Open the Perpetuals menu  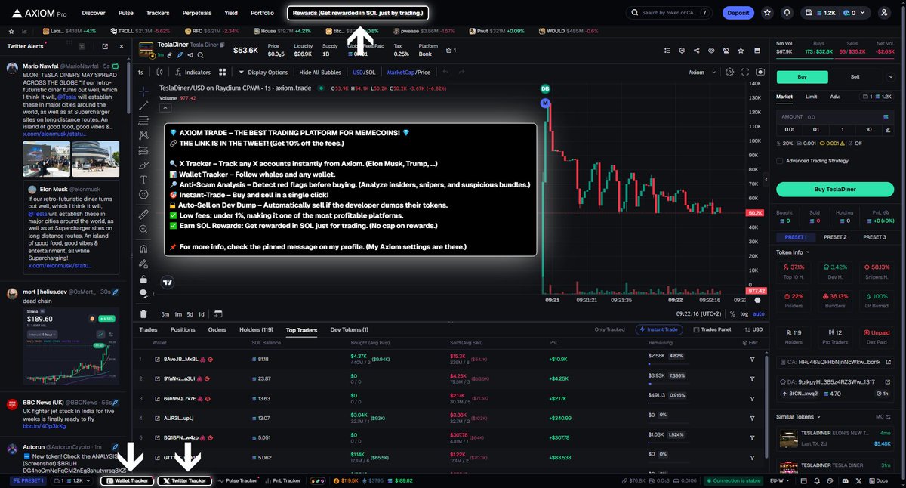(x=197, y=13)
